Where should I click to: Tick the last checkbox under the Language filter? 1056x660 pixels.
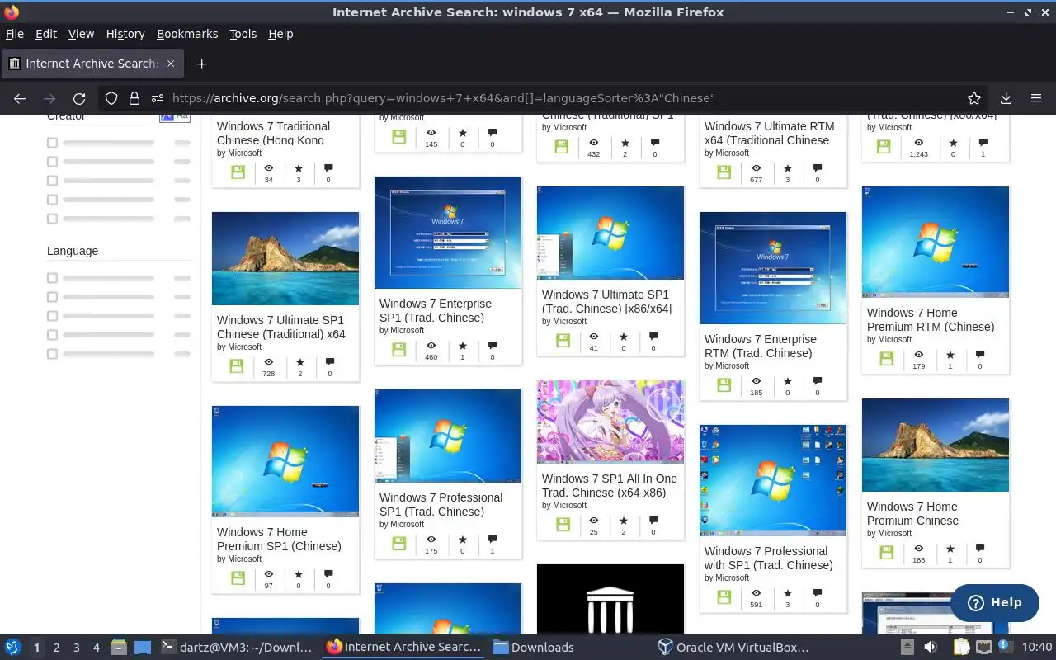coord(53,354)
